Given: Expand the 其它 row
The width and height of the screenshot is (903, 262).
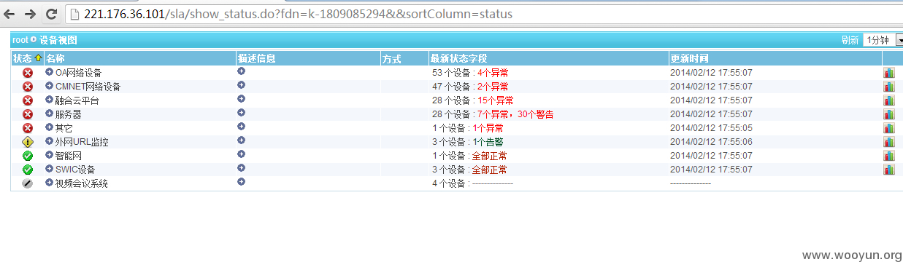Looking at the screenshot, I should 50,127.
